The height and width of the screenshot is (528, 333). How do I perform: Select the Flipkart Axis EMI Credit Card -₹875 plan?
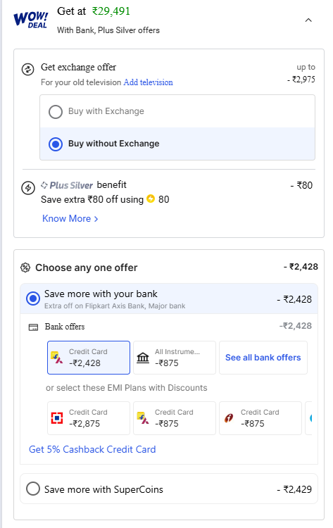[175, 418]
